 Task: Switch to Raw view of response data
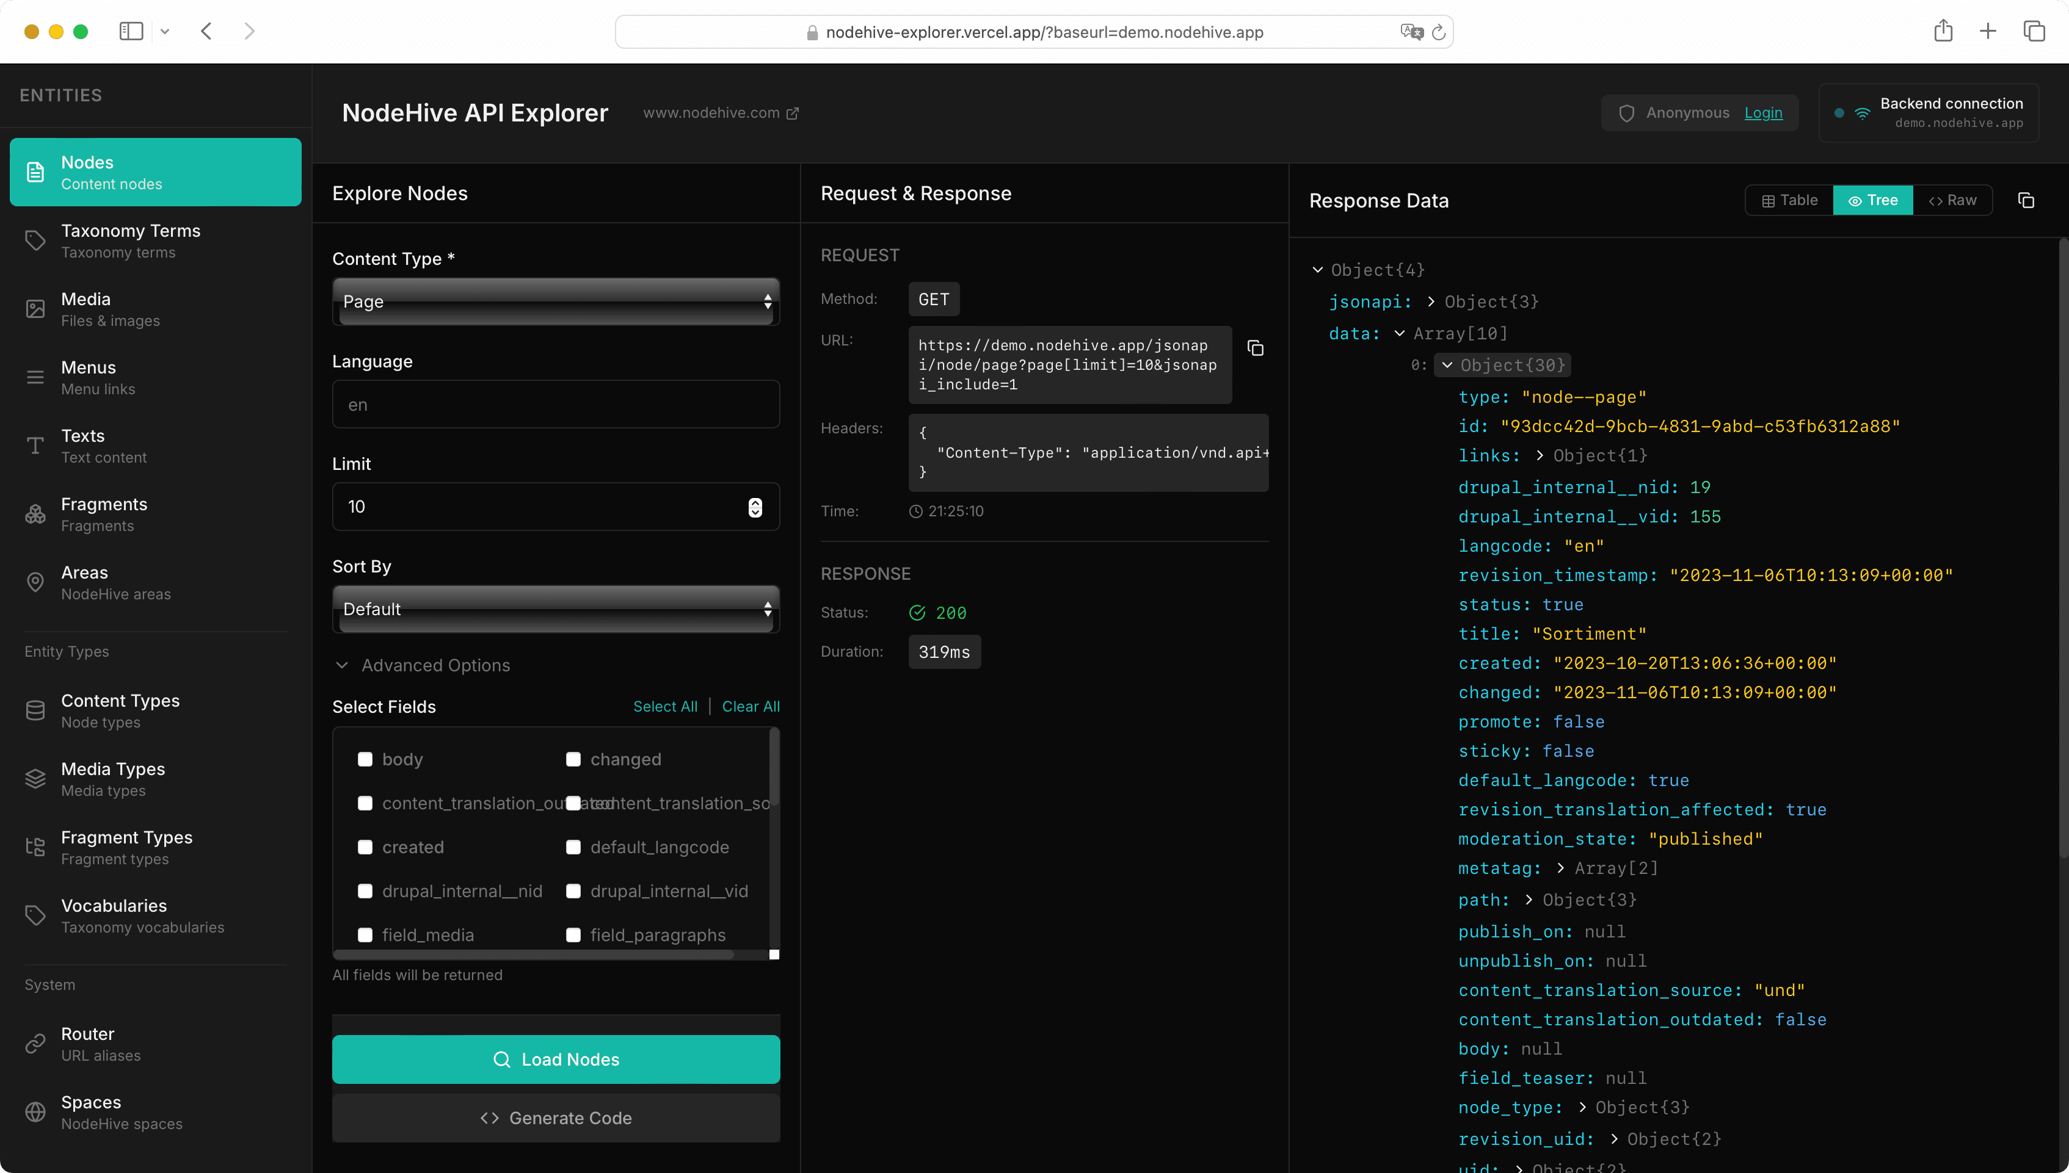point(1954,200)
